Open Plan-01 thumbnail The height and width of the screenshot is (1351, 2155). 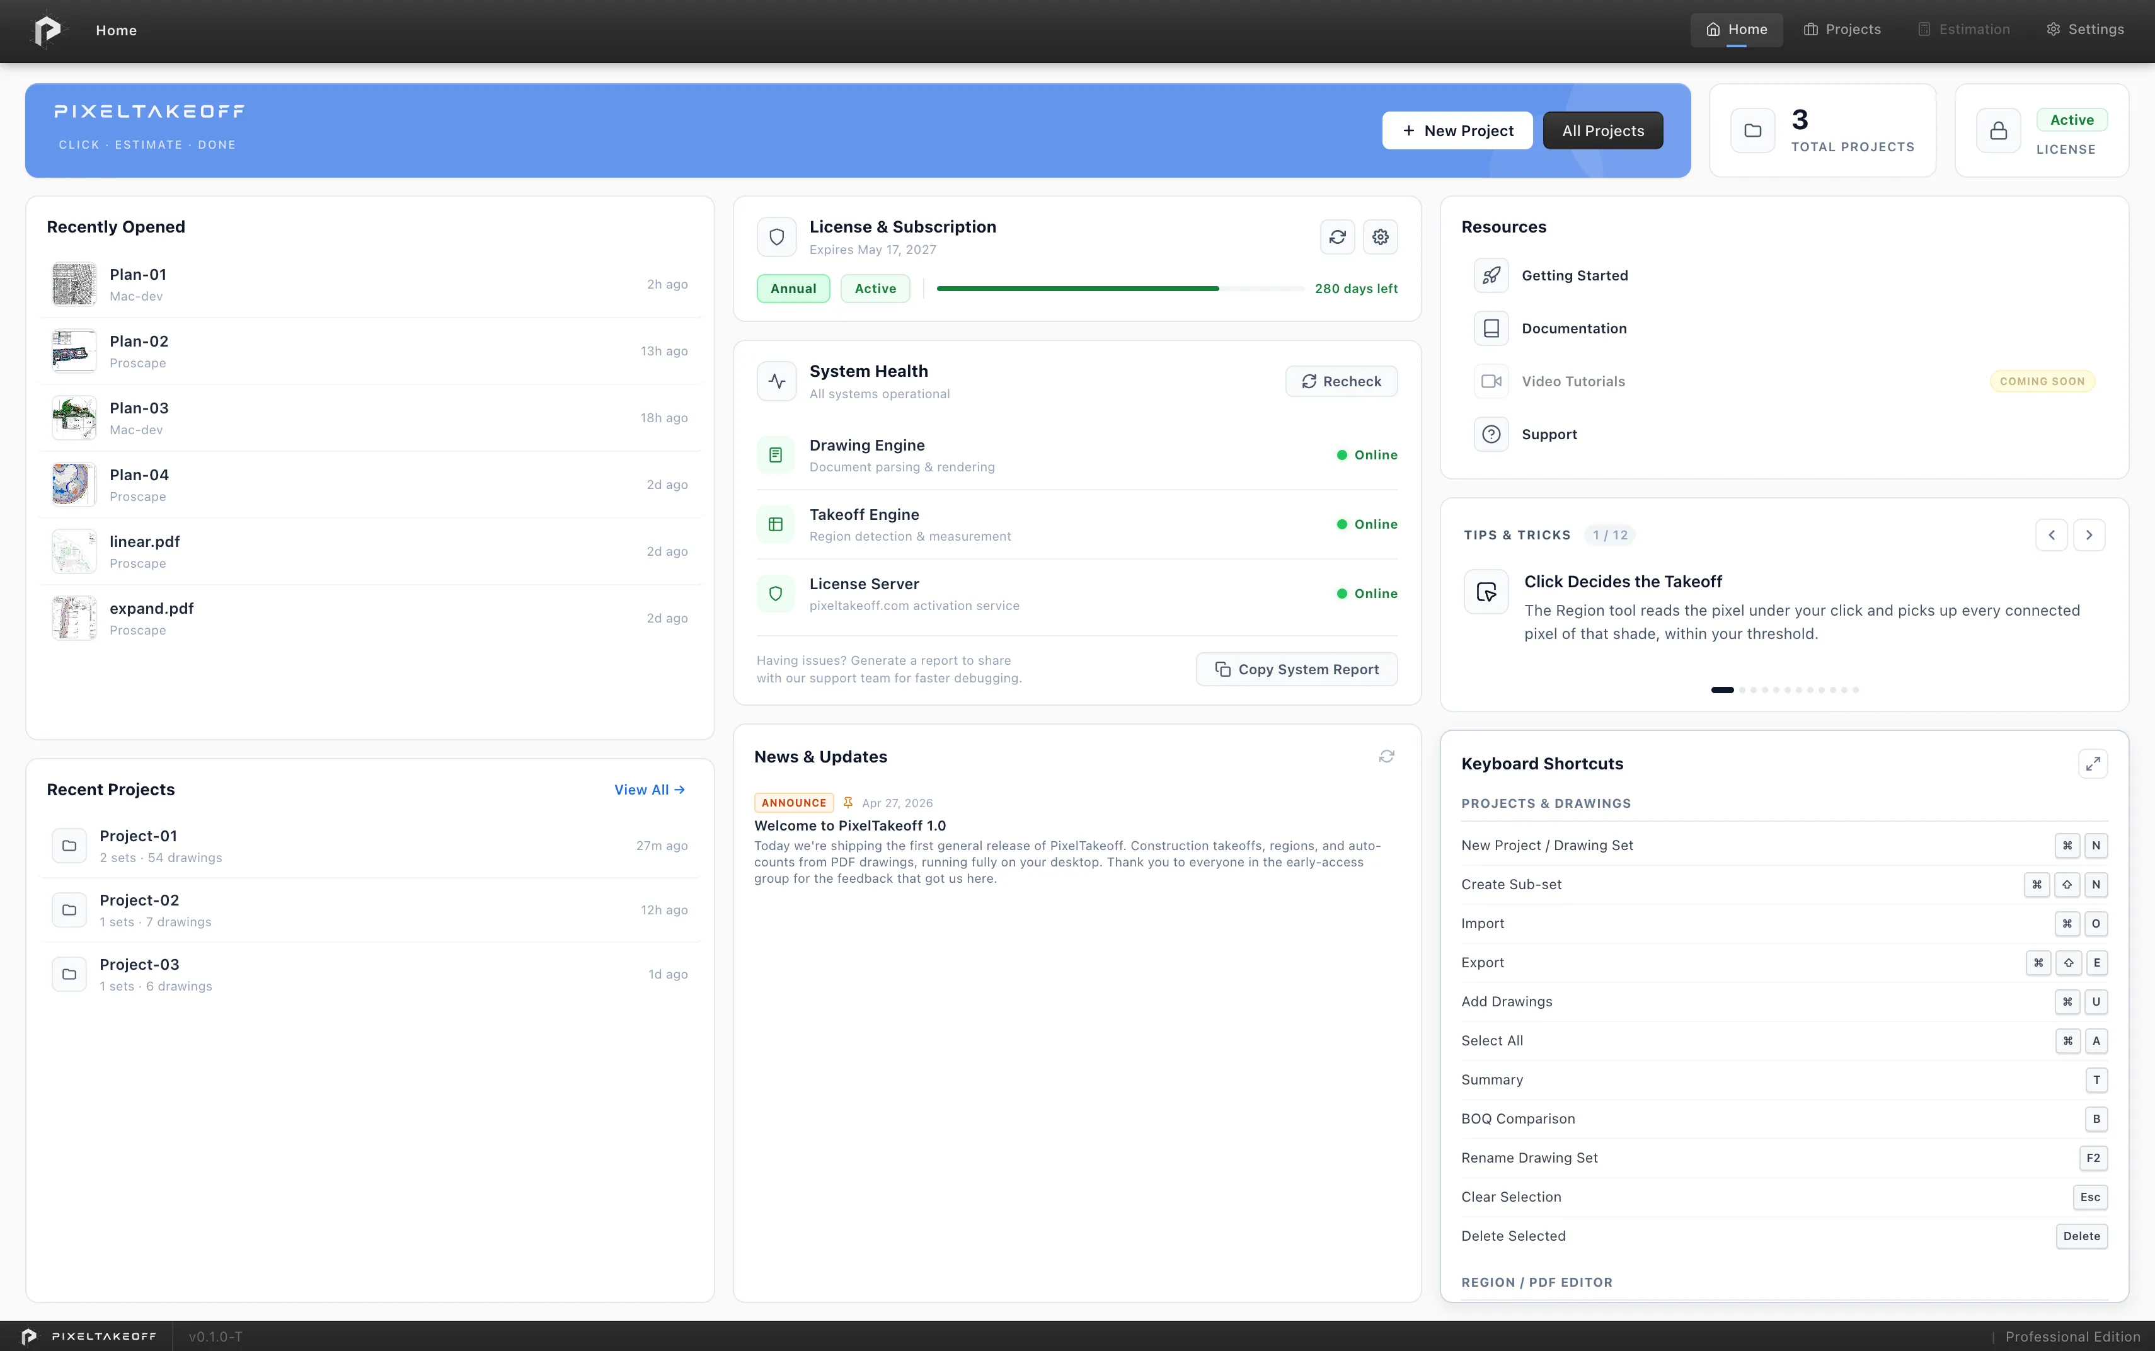click(x=74, y=284)
